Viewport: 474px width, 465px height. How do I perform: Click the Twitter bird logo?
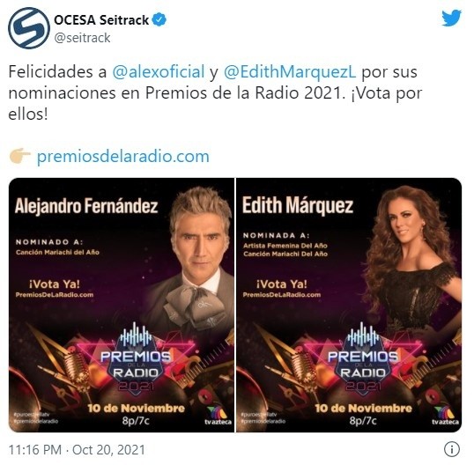[451, 18]
